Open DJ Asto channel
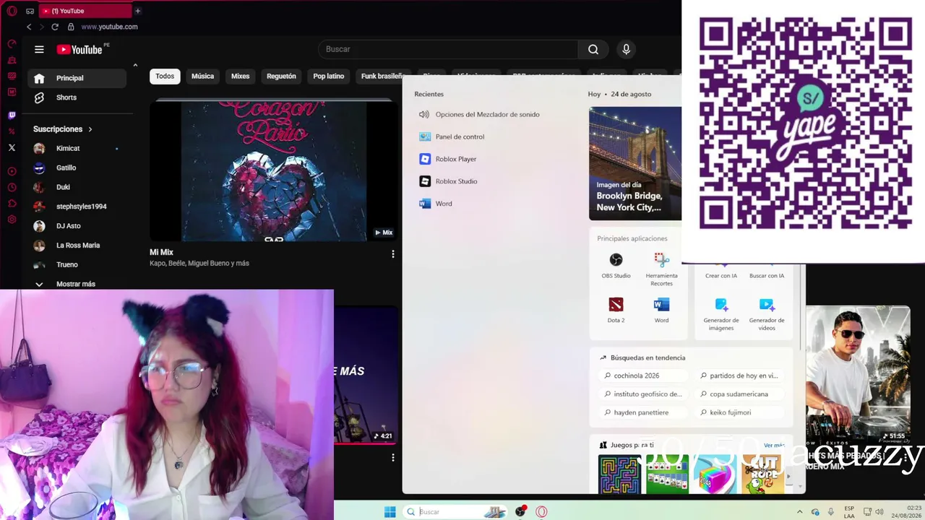Image resolution: width=925 pixels, height=520 pixels. point(77,226)
